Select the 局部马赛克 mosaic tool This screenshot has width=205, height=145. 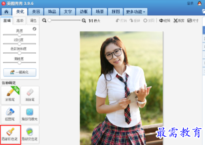30,115
